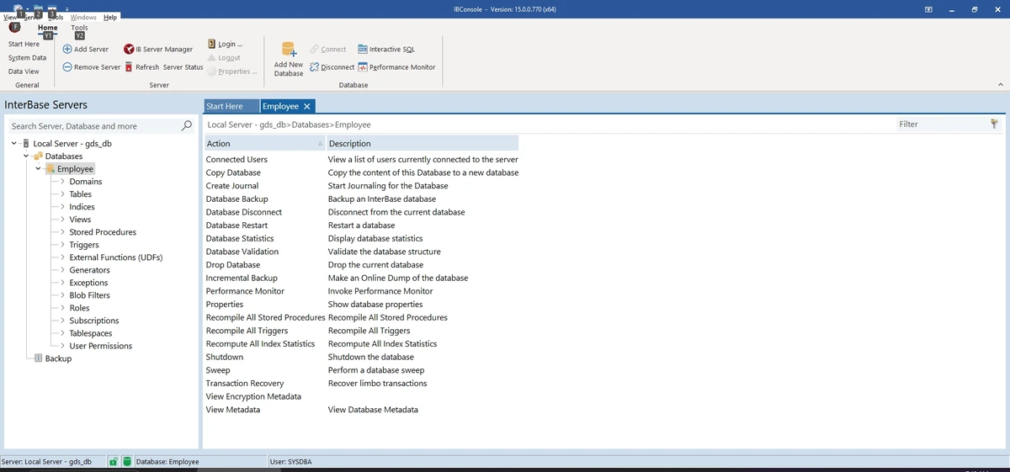The width and height of the screenshot is (1010, 472).
Task: Launch Interactive SQL from the ribbon
Action: click(x=386, y=49)
